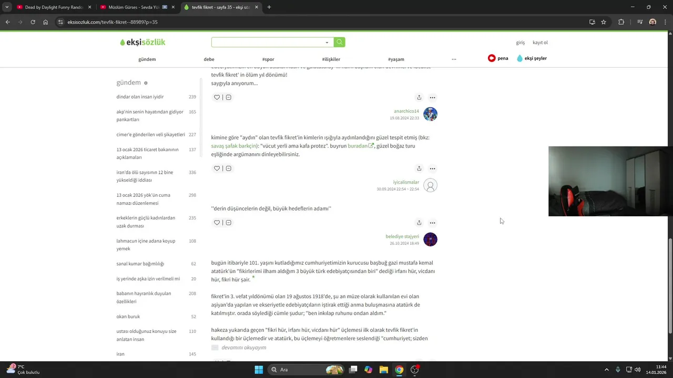Dislike the 'derin düşüncelerin' entry minus icon
673x378 pixels.
click(228, 223)
